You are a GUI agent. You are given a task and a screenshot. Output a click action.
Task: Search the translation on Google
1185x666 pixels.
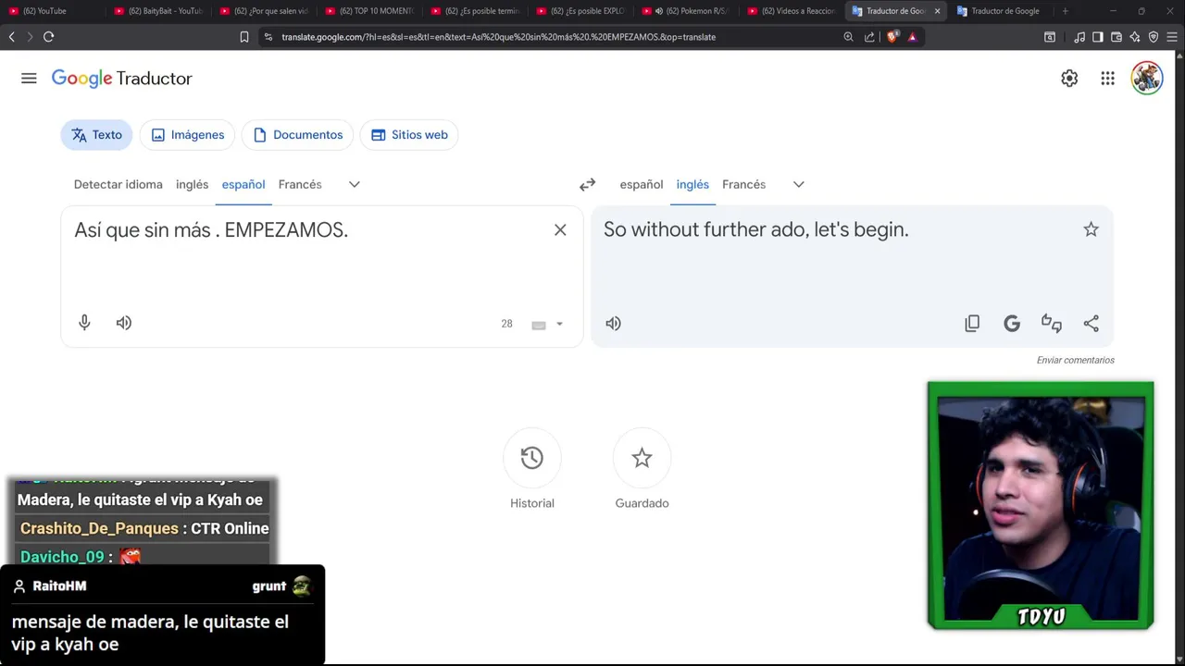point(1012,324)
